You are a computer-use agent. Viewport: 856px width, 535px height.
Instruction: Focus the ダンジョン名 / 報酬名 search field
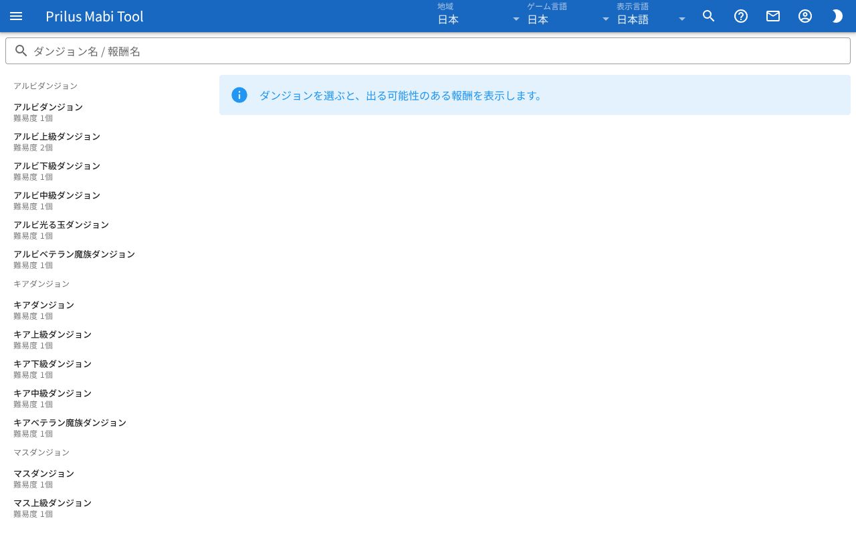(x=428, y=51)
